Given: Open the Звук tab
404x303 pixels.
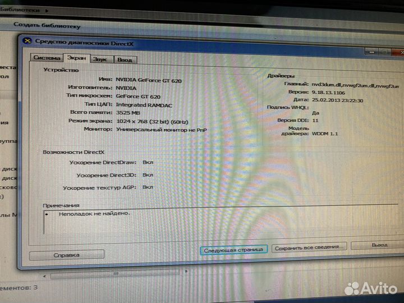Looking at the screenshot, I should point(100,58).
